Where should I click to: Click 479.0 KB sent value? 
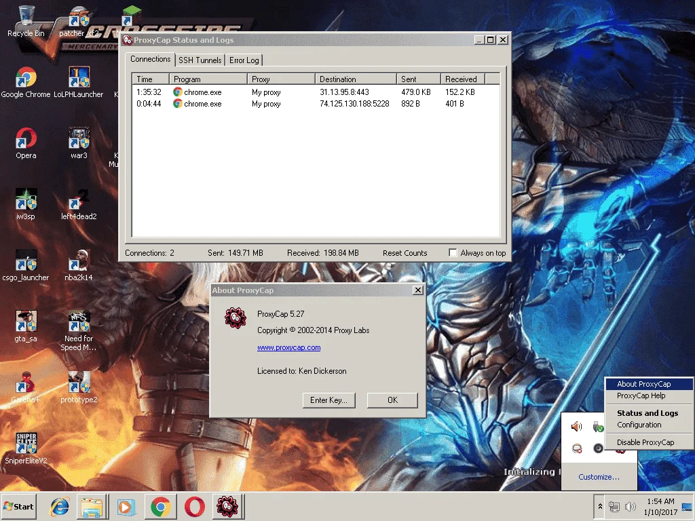[416, 92]
